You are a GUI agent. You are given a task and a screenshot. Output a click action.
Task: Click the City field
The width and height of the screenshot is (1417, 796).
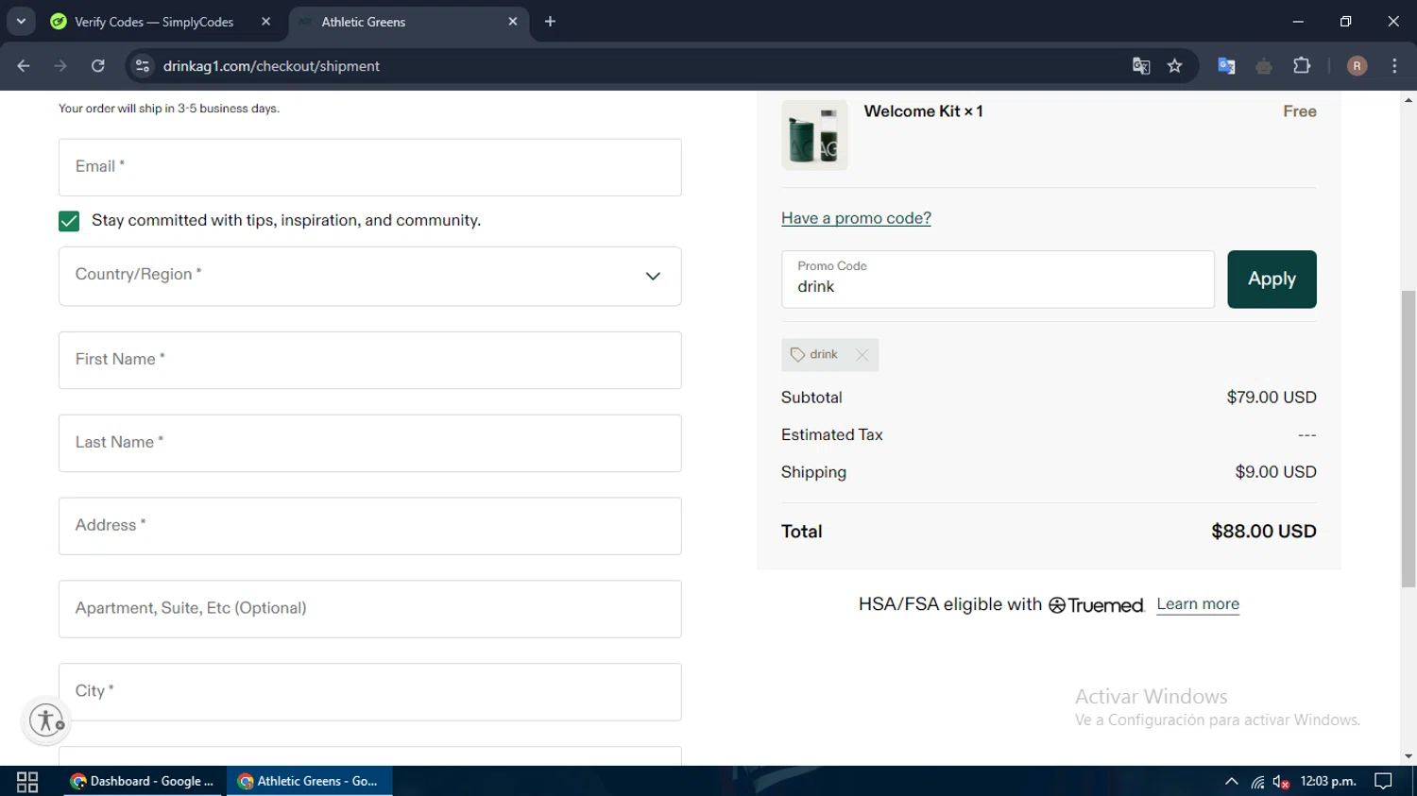pos(370,692)
